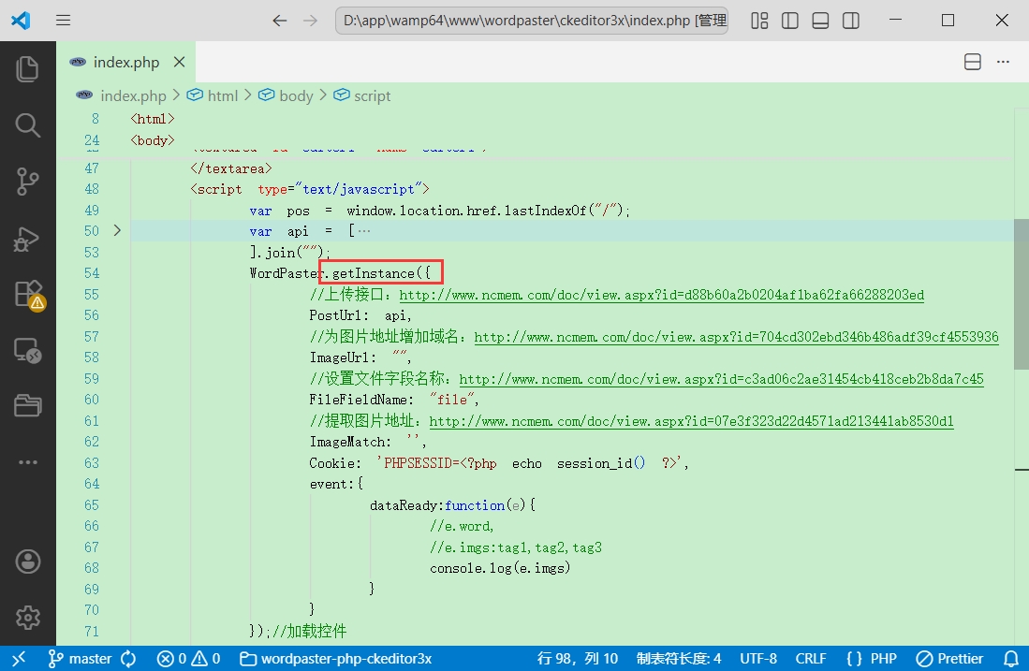Open Accounts icon in activity bar
Viewport: 1029px width, 671px height.
(x=27, y=562)
